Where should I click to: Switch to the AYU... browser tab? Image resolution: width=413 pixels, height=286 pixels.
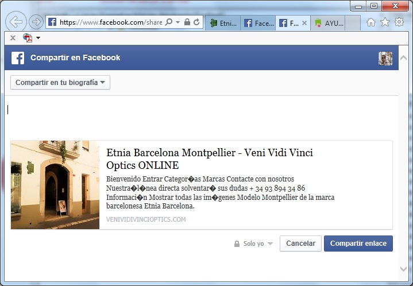click(x=328, y=23)
